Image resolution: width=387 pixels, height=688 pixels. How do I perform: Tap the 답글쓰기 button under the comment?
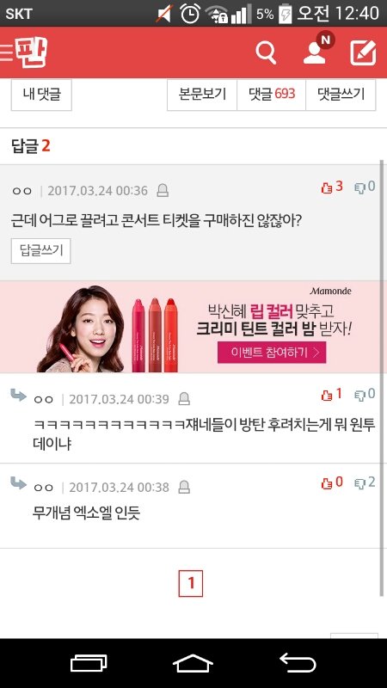[40, 251]
